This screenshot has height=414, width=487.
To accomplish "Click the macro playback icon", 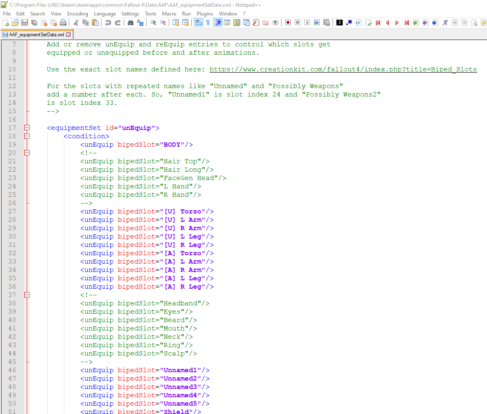I will point(307,23).
